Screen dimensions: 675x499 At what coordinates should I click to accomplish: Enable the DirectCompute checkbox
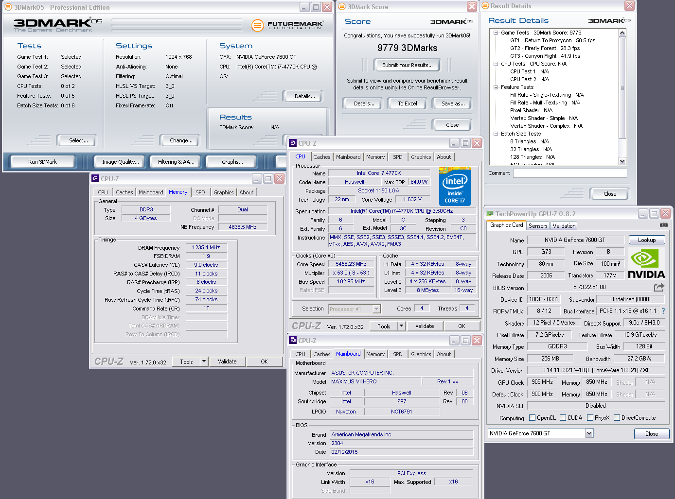[x=617, y=418]
